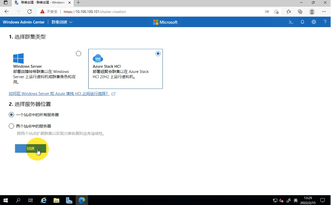331x205 pixels.
Task: Open the PowerShell console icon
Action: [291, 22]
